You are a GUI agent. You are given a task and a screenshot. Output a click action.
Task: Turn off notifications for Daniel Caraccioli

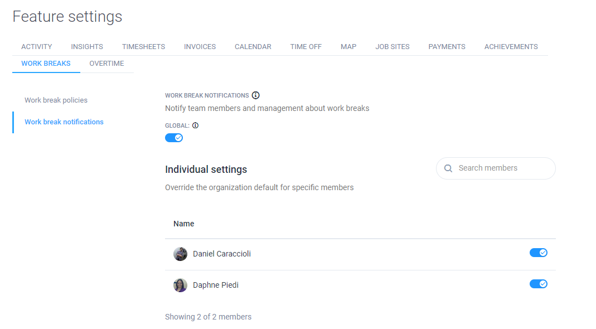(539, 253)
